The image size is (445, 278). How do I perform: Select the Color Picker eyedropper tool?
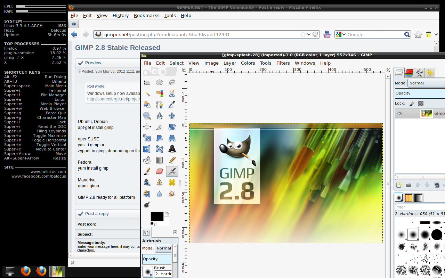(172, 105)
